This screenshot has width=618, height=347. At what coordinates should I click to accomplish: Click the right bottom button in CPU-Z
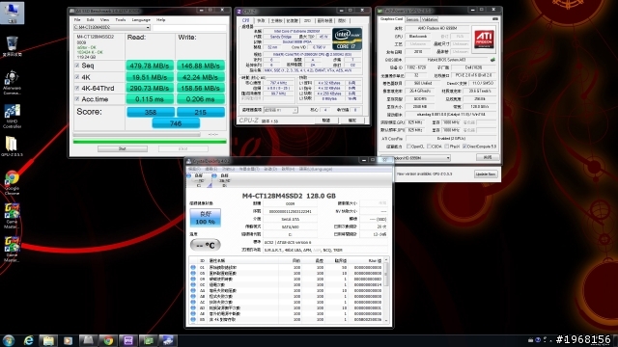coord(351,120)
